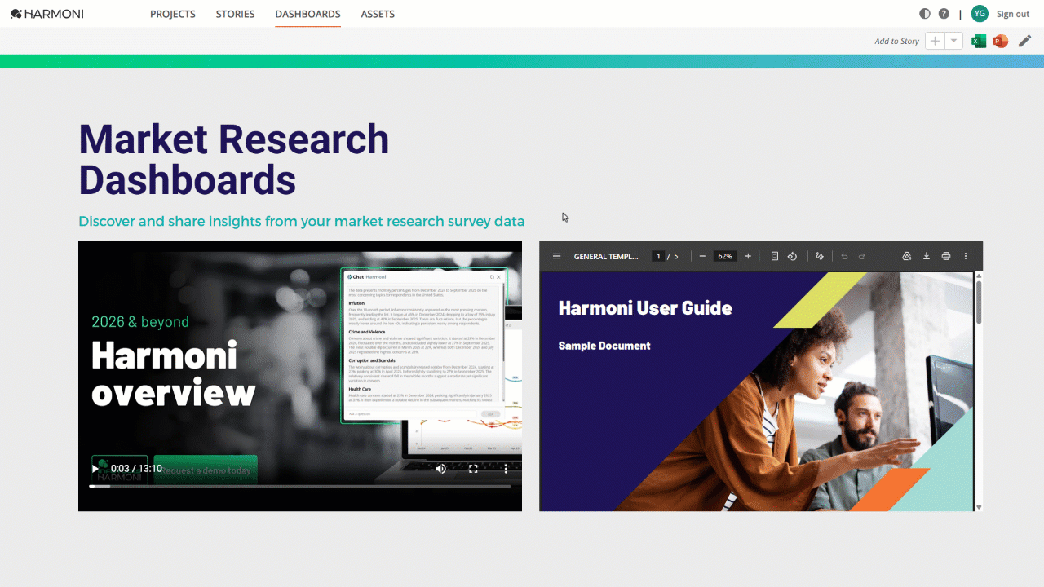Image resolution: width=1044 pixels, height=587 pixels.
Task: Edit the dashboard with the pencil icon
Action: coord(1024,41)
